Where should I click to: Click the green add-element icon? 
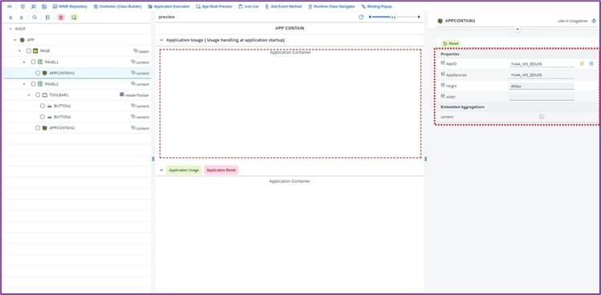pyautogui.click(x=74, y=18)
